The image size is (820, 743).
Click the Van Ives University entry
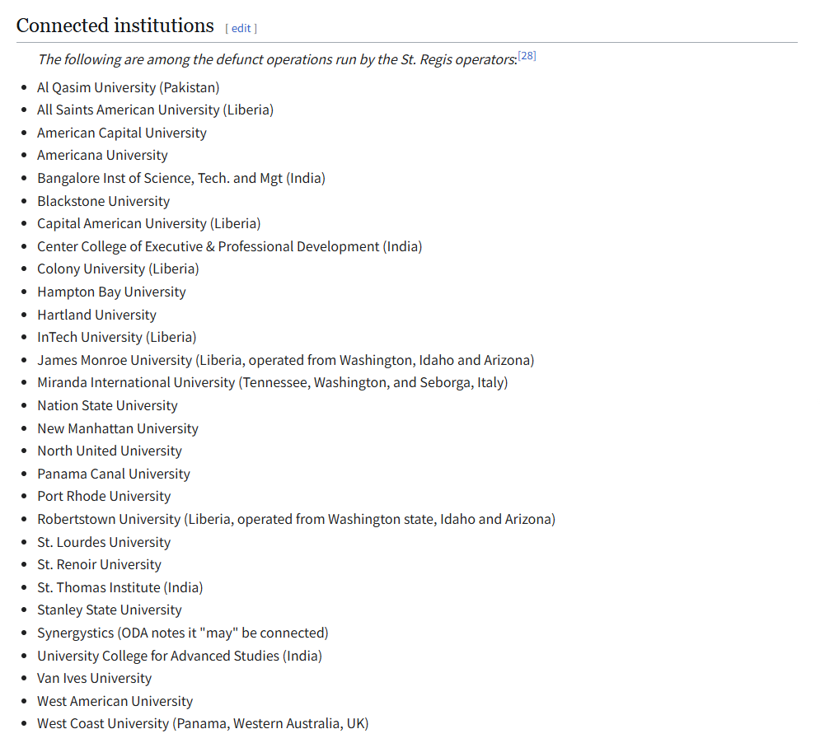[94, 678]
